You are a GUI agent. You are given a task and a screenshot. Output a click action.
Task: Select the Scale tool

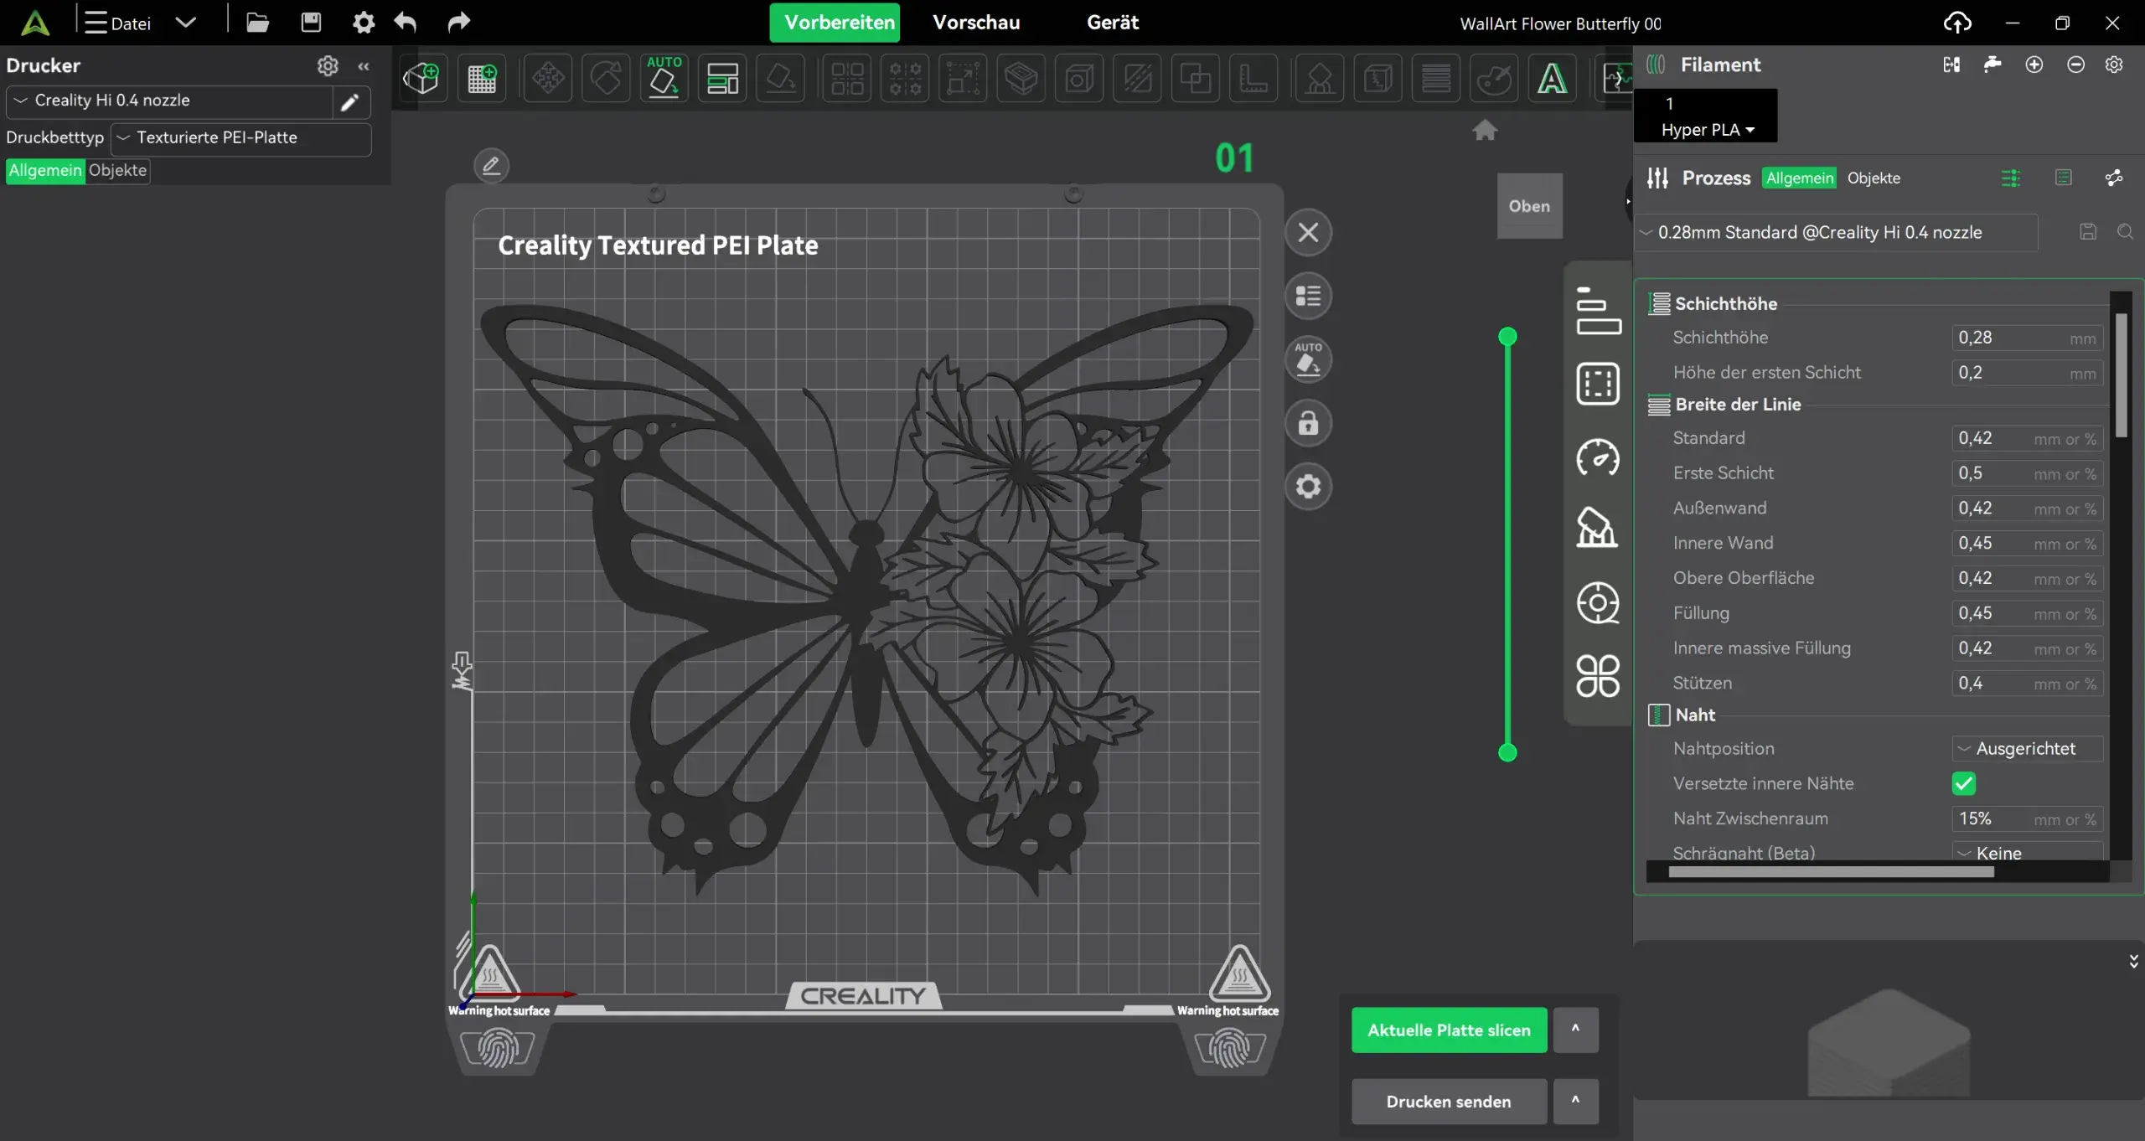(x=964, y=79)
